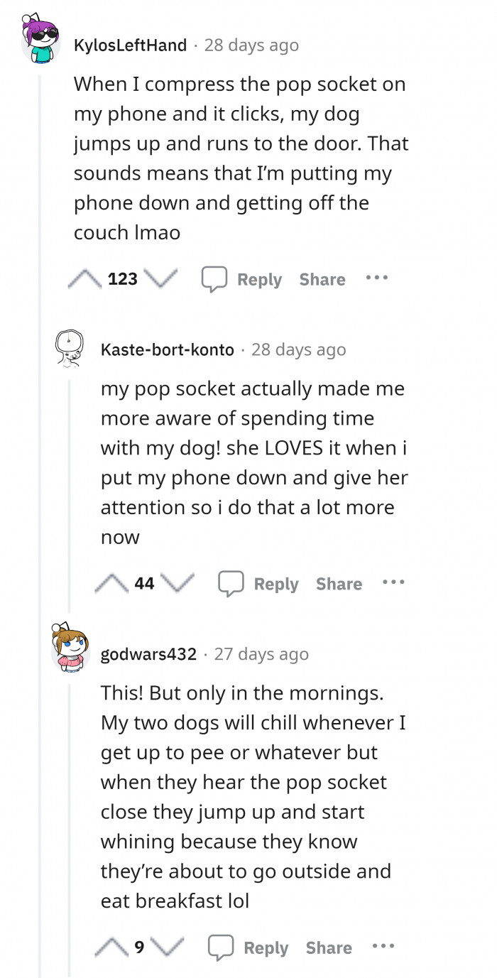The width and height of the screenshot is (497, 978).
Task: Collapse thread using line under KylosLeftHand
Action: tap(40, 497)
